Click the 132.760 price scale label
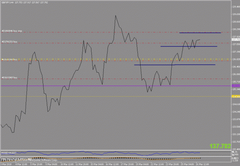The height and width of the screenshot is (166, 240). coord(236,142)
